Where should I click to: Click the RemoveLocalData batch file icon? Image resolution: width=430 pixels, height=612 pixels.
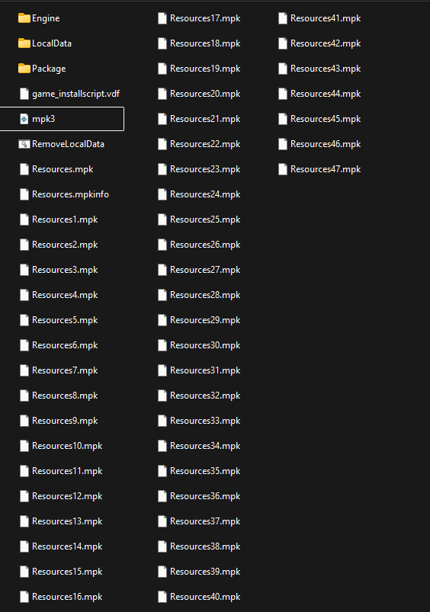[24, 144]
